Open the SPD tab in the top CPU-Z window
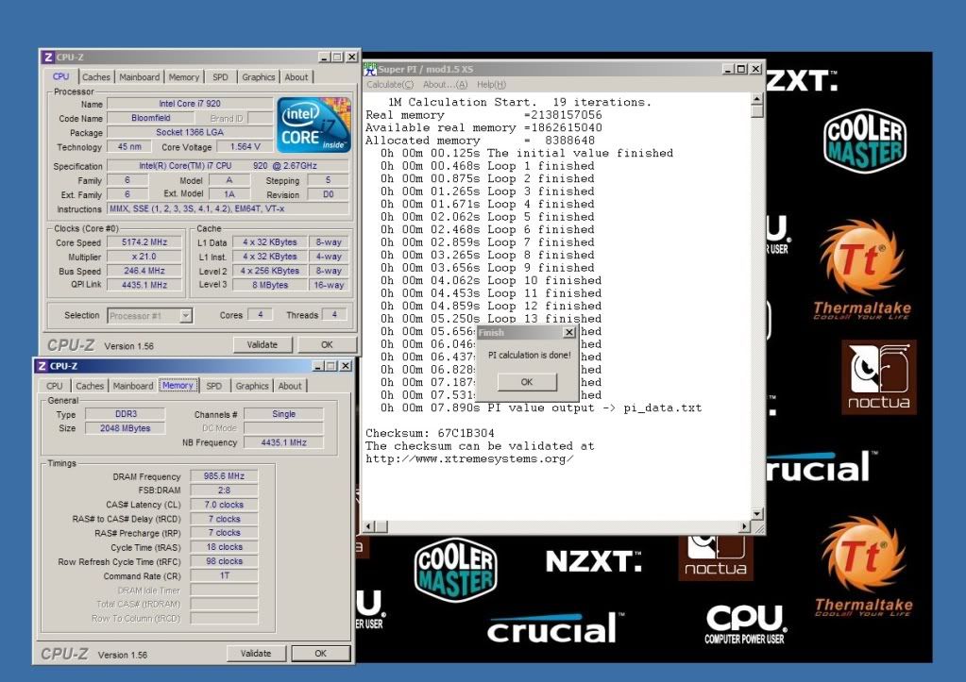 tap(220, 77)
